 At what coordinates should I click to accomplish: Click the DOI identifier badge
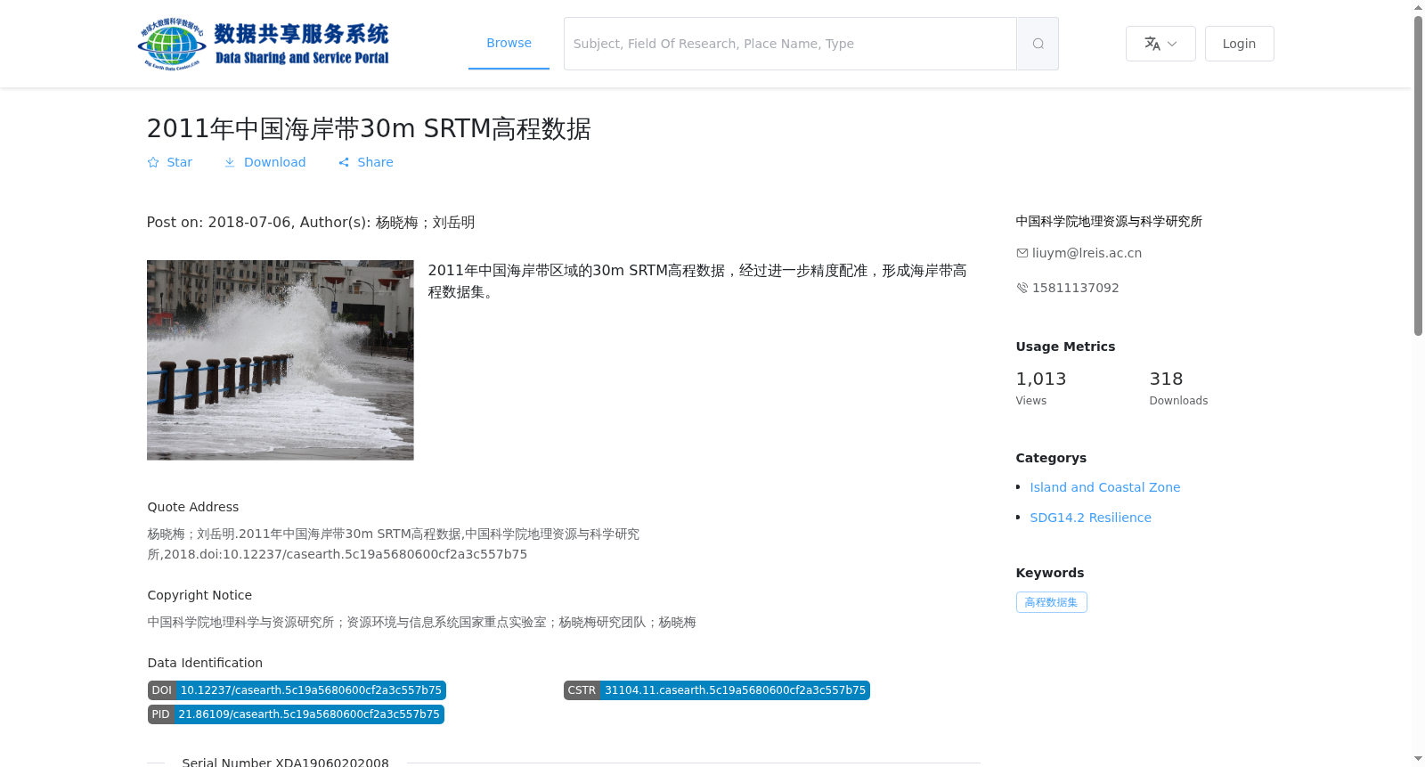[x=297, y=690]
